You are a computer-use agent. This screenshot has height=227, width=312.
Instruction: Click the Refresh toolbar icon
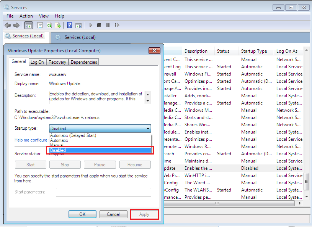click(49, 26)
